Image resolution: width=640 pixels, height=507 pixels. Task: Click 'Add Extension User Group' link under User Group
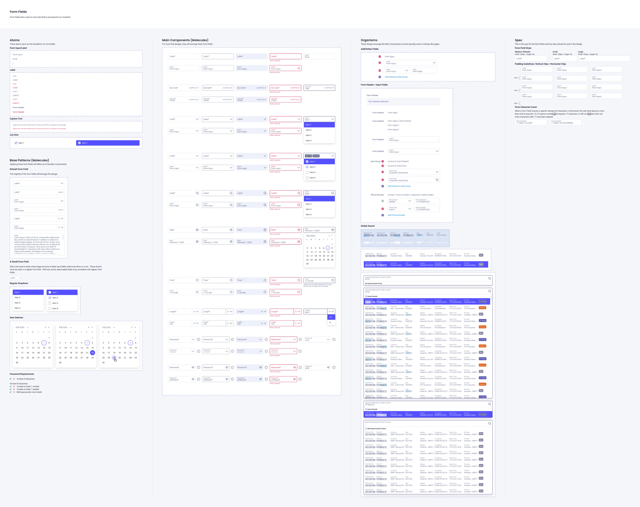[399, 186]
